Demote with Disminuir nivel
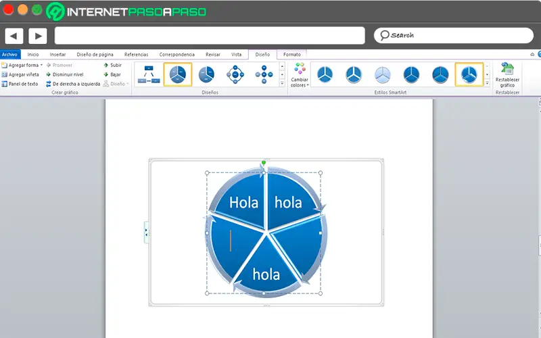 (64, 74)
